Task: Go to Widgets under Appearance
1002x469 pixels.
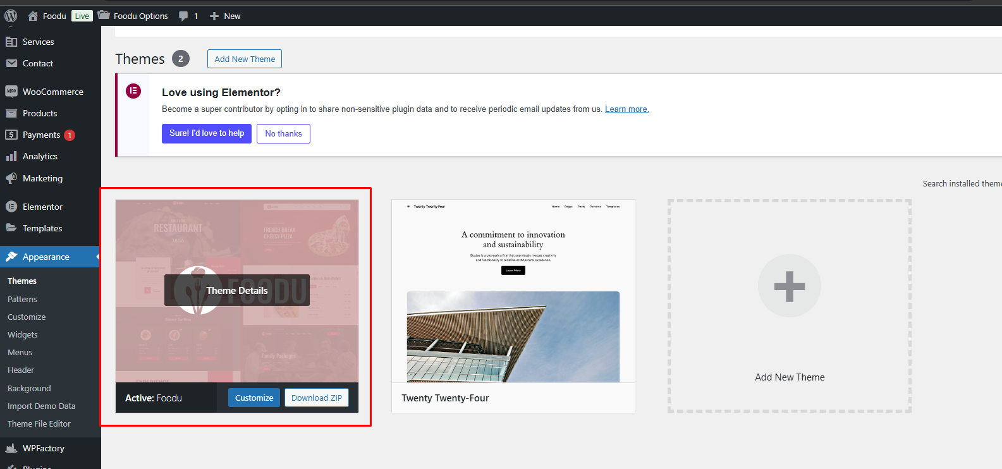Action: (23, 334)
